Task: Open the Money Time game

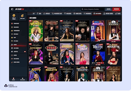Action: click(36, 31)
